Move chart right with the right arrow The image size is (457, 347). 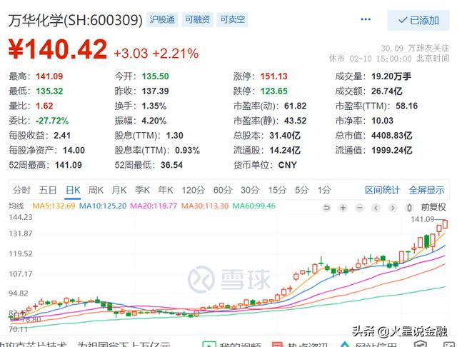(x=393, y=208)
